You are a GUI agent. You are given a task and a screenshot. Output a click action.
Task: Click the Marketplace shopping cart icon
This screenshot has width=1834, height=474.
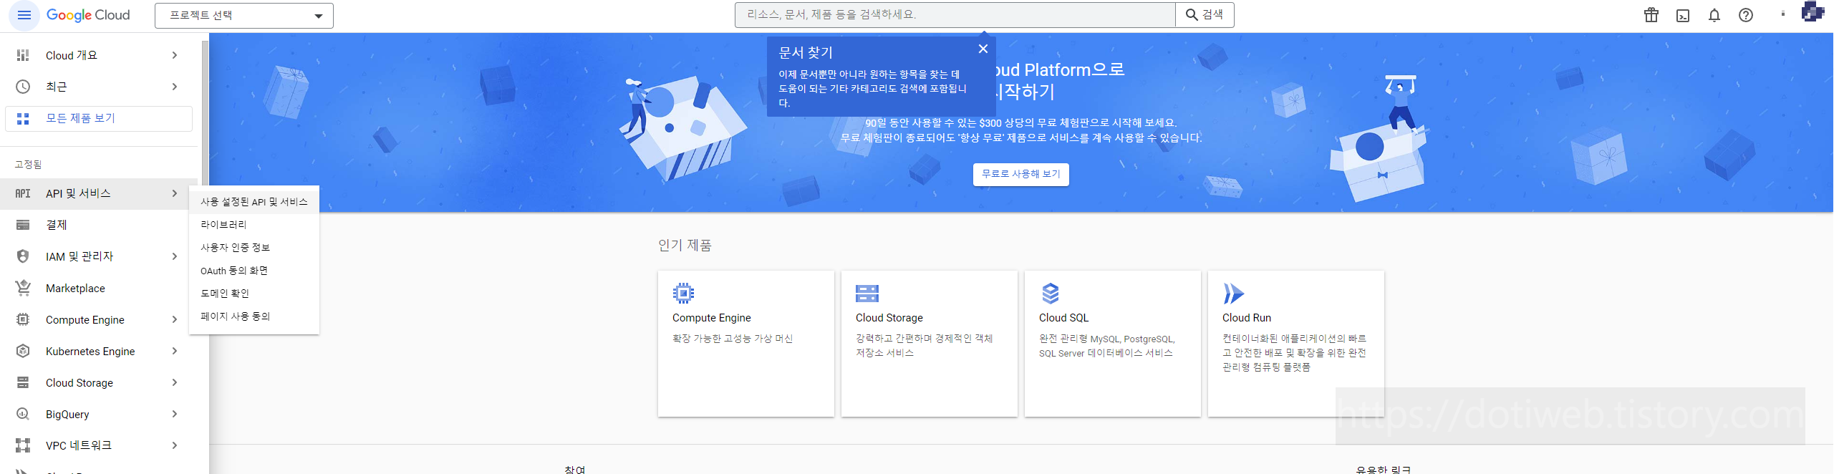coord(23,288)
